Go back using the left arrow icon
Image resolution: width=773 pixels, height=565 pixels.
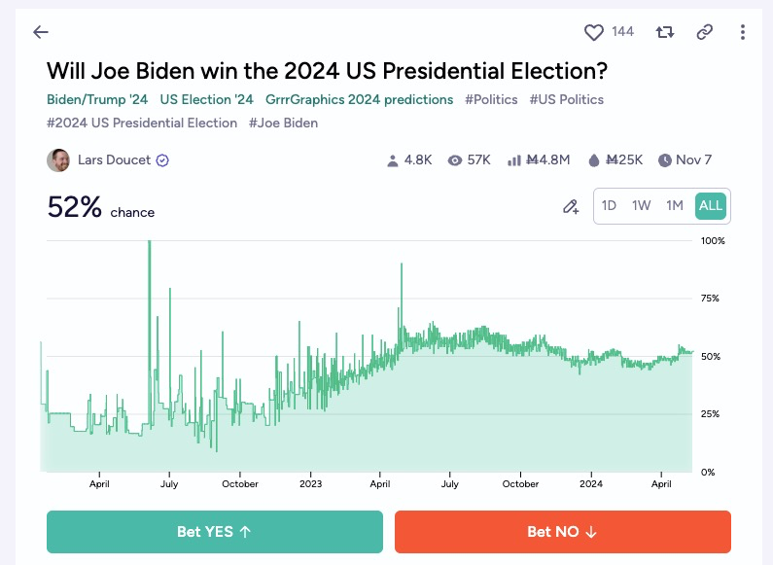pyautogui.click(x=41, y=32)
